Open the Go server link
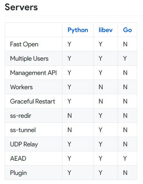Screen dimensions: 143x184 click(x=127, y=30)
